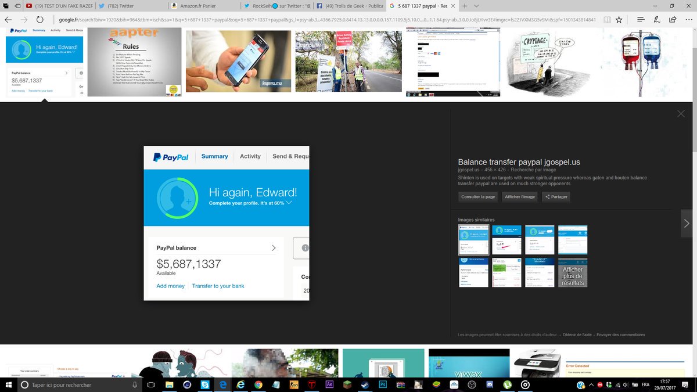Open Discord from the taskbar
Screen dimensions: 697x392
point(490,384)
